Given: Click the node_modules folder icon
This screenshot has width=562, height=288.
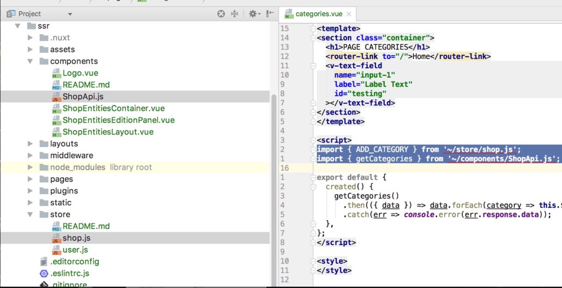Looking at the screenshot, I should pos(43,167).
